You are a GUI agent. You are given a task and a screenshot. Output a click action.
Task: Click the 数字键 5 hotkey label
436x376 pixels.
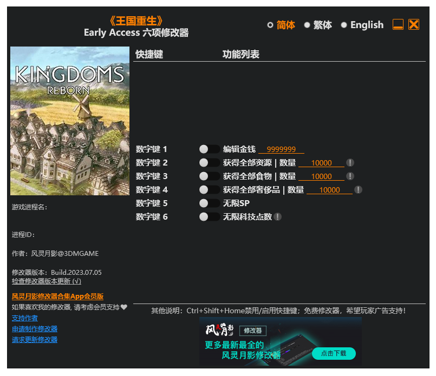click(152, 203)
